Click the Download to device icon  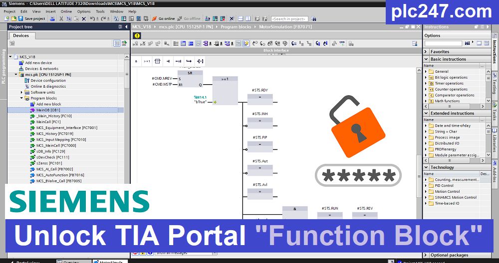123,19
